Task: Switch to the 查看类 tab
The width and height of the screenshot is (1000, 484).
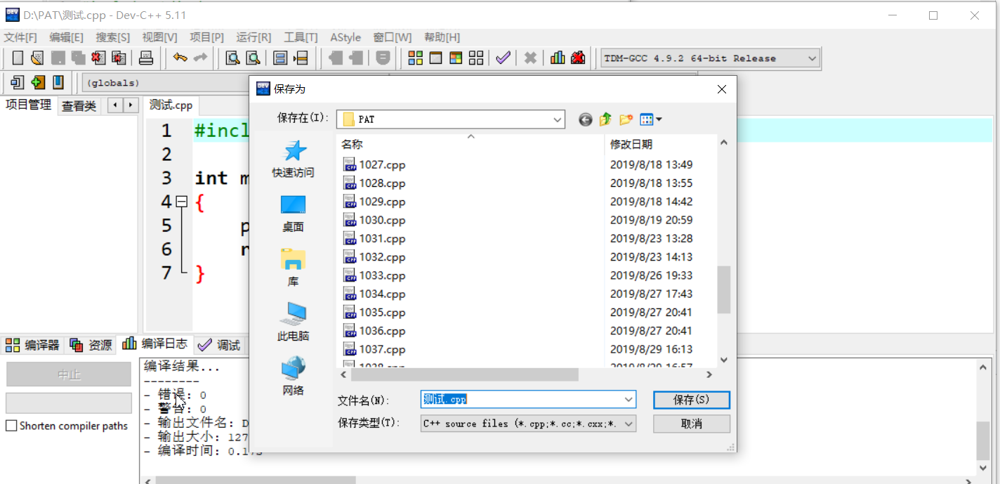Action: point(79,106)
